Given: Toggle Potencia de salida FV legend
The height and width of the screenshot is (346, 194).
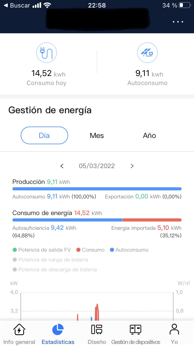Looking at the screenshot, I should (41, 250).
